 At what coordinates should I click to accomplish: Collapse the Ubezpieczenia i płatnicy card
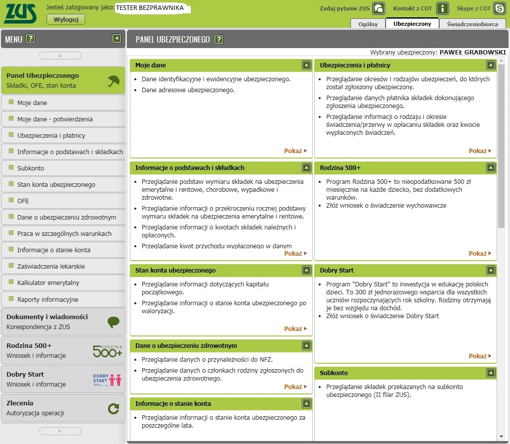pos(491,65)
